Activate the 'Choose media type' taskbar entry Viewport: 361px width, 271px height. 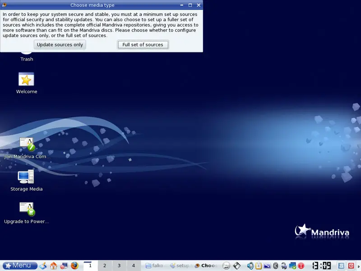[x=206, y=266]
